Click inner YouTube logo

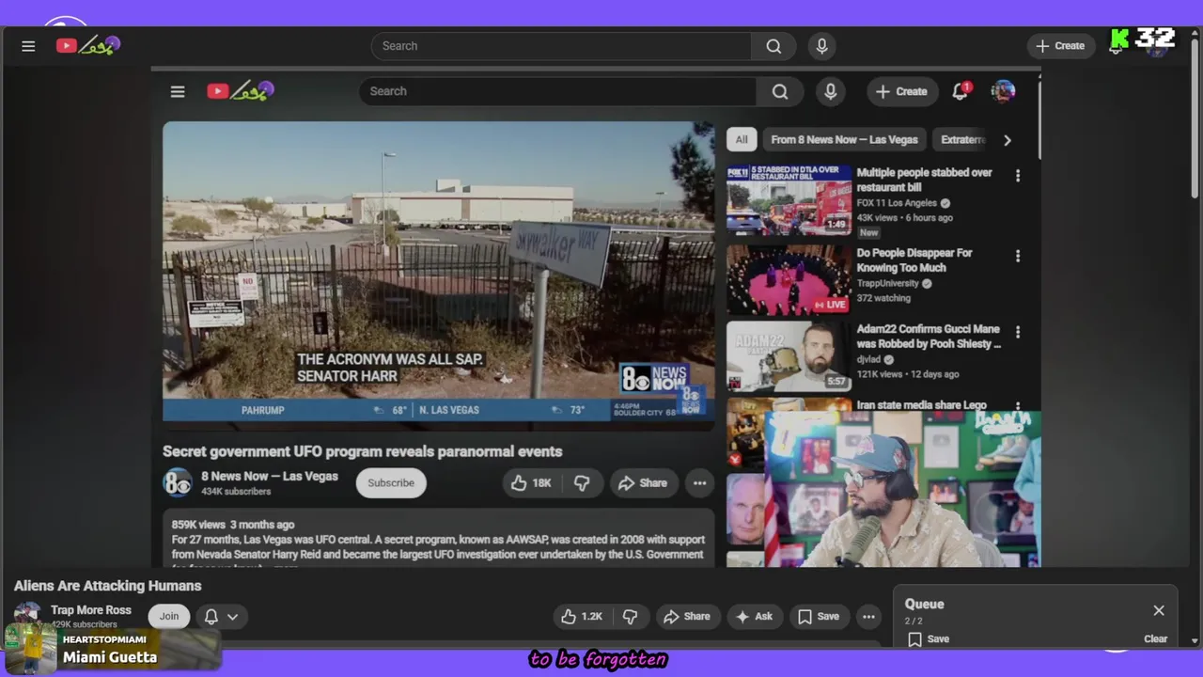coord(240,91)
